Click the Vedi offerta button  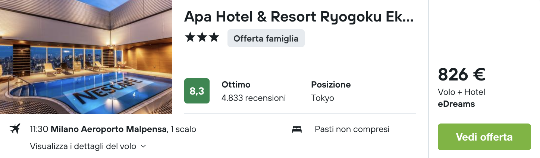484,137
